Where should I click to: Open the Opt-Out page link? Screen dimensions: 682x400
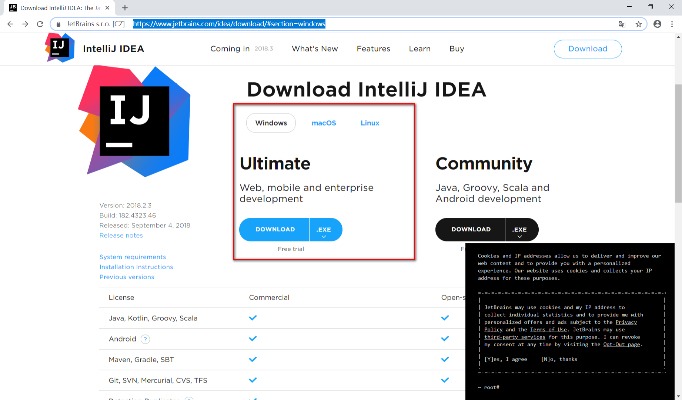click(x=622, y=344)
